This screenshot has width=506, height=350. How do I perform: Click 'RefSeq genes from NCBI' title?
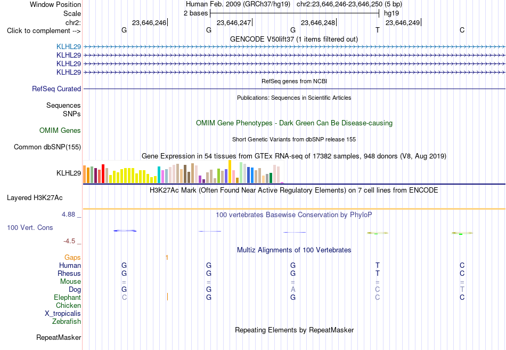point(295,81)
